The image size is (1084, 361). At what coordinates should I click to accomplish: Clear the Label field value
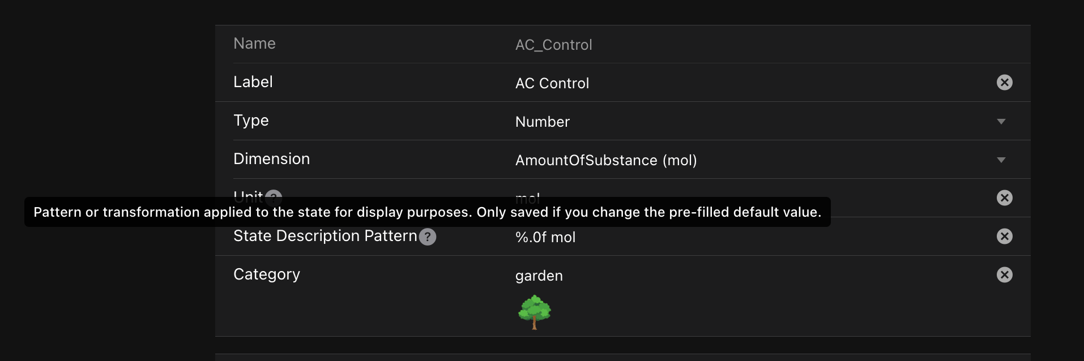pos(1004,83)
